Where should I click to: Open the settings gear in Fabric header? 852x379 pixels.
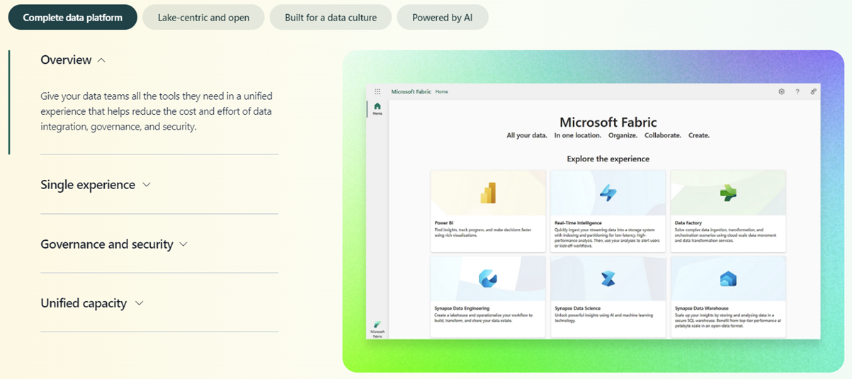point(781,91)
